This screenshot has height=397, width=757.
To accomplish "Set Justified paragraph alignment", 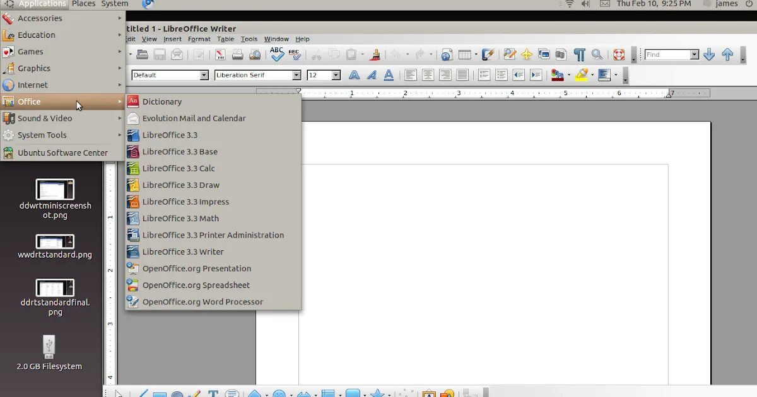I will 462,75.
